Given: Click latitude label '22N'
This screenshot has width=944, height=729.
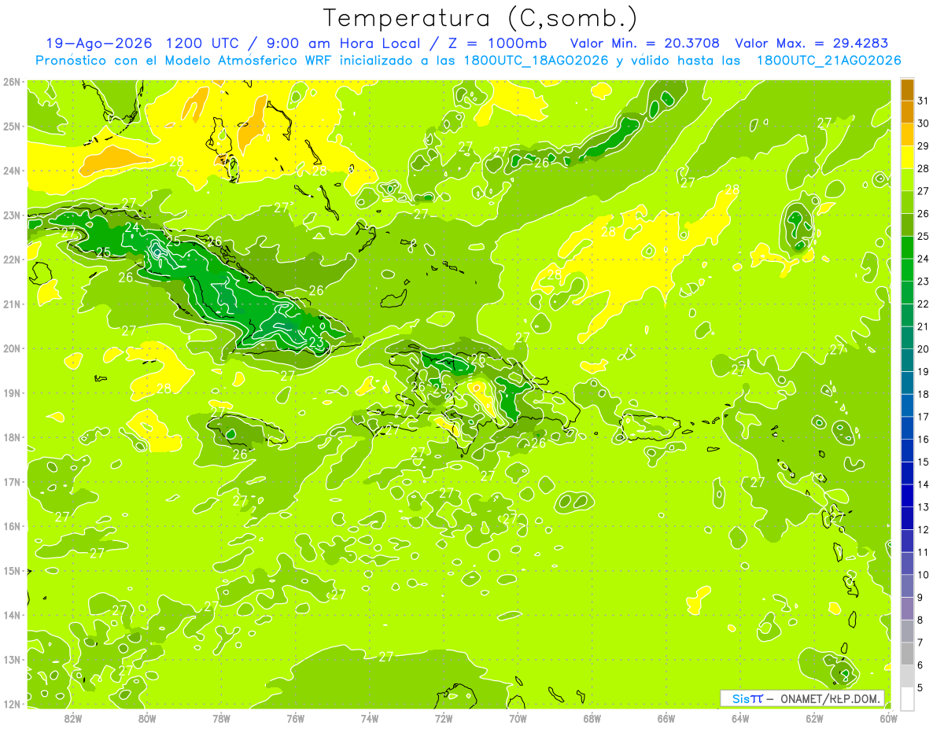Looking at the screenshot, I should [x=12, y=260].
